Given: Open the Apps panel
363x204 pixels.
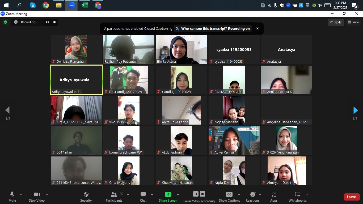Looking at the screenshot, I should click(274, 197).
